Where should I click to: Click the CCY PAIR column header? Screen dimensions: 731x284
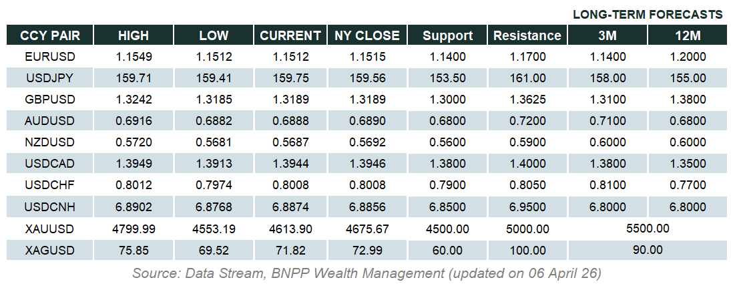(49, 36)
